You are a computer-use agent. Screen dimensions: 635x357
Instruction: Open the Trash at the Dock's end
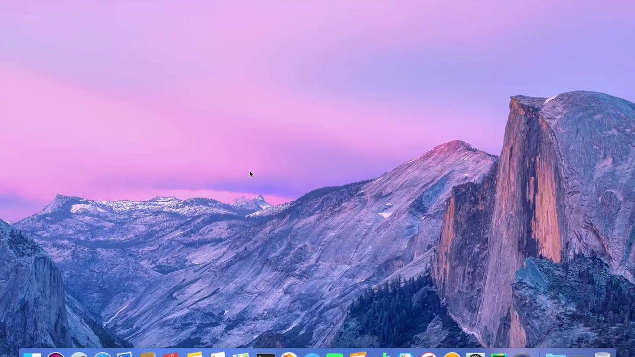(602, 355)
